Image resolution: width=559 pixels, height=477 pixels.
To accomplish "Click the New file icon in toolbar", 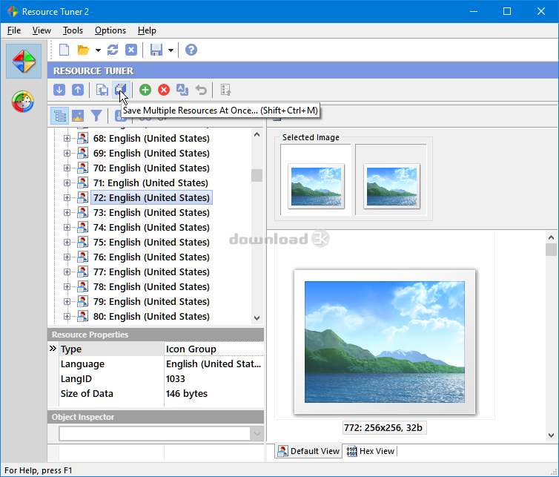I will tap(64, 50).
